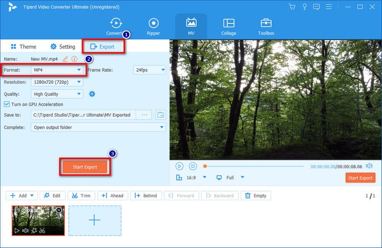The height and width of the screenshot is (248, 382).
Task: Edit the file name with pencil icon
Action: (65, 59)
